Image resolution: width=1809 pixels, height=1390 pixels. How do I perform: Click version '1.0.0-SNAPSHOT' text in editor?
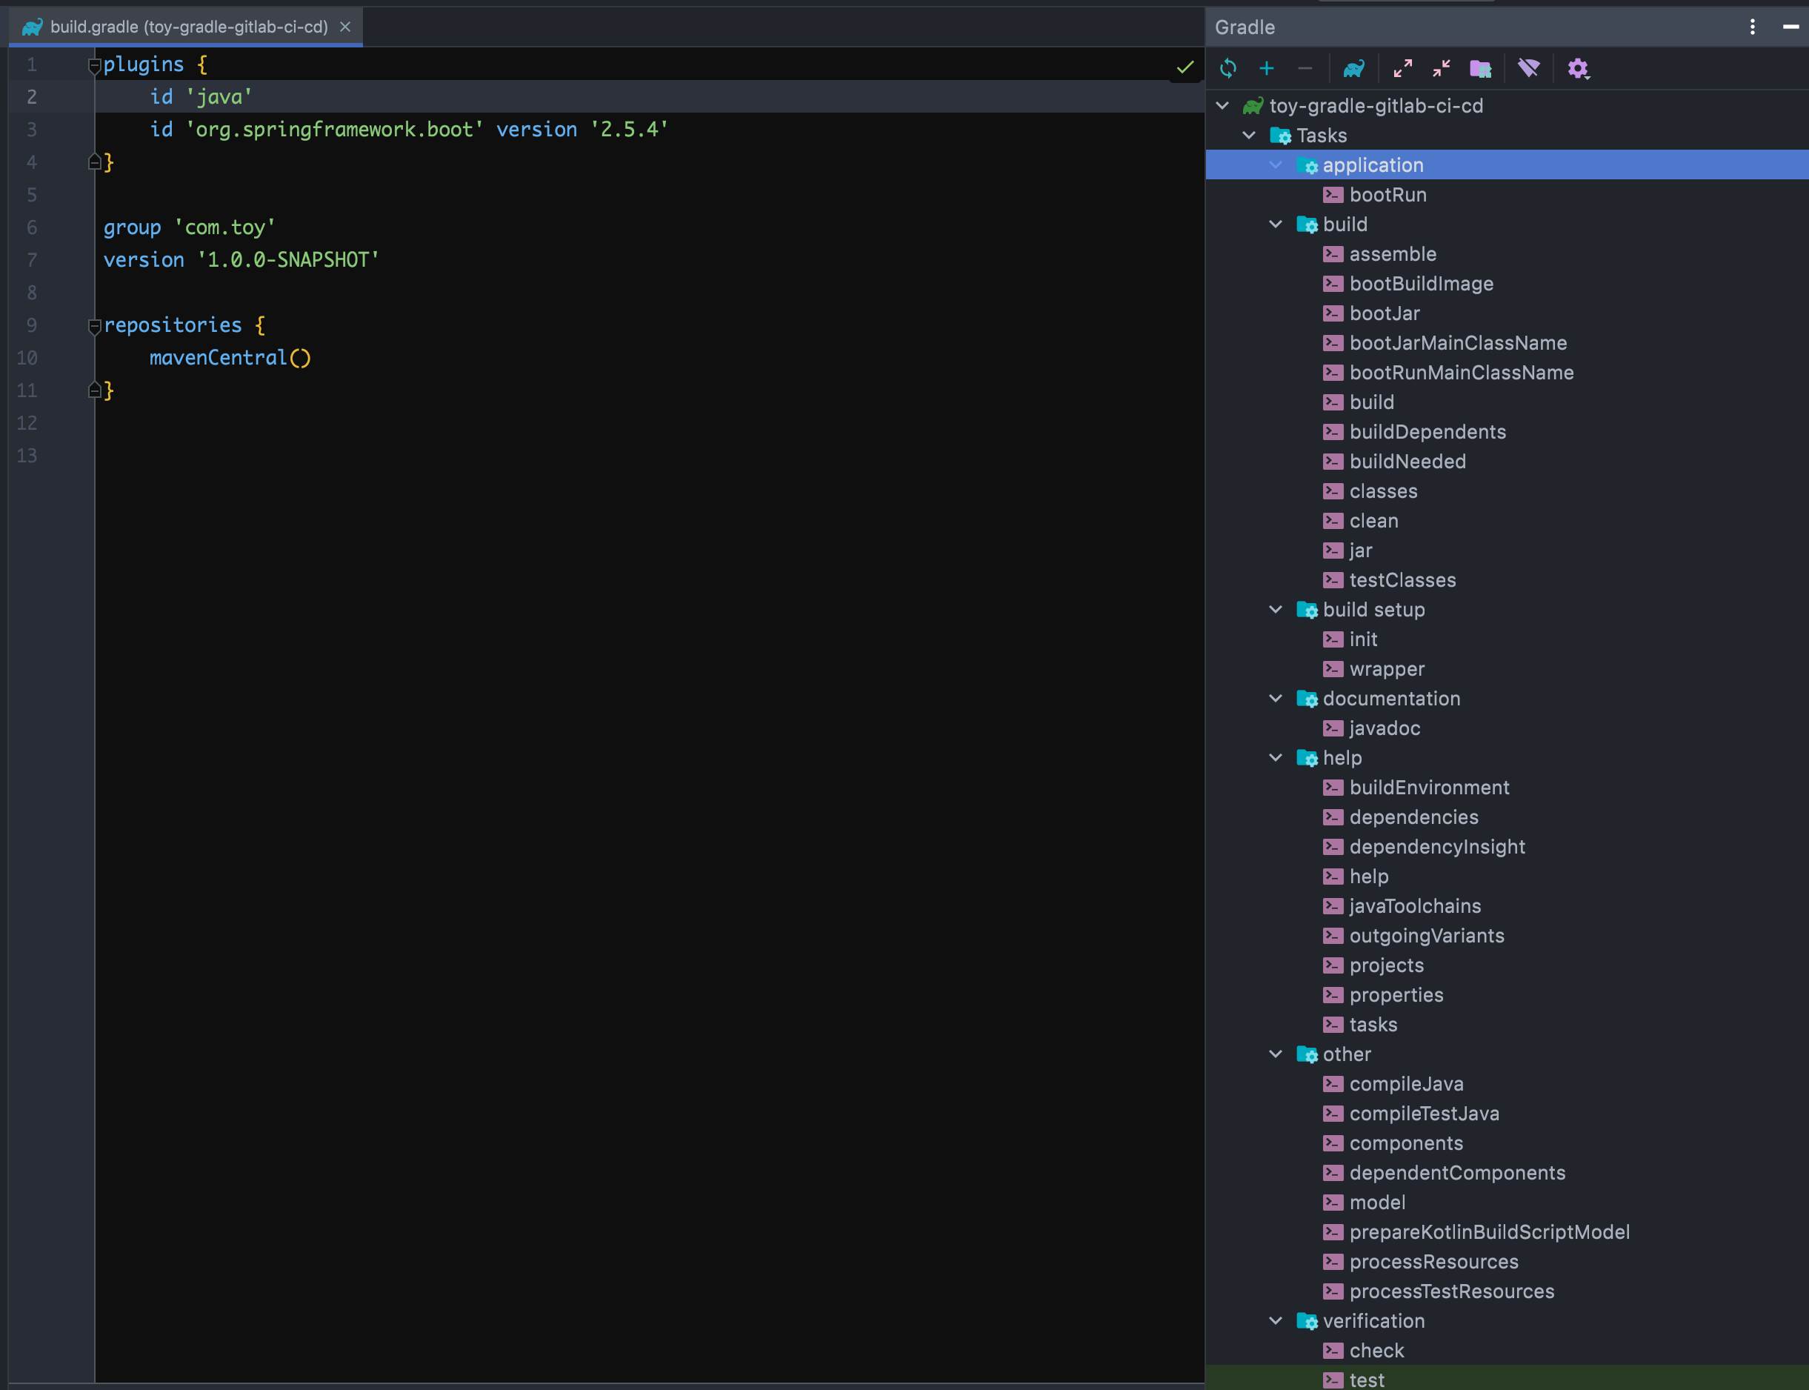(x=241, y=260)
